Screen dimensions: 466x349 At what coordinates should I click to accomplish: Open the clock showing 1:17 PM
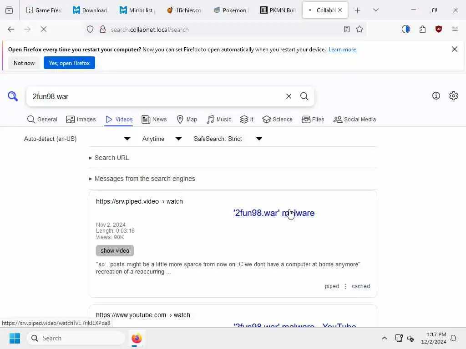click(x=434, y=338)
